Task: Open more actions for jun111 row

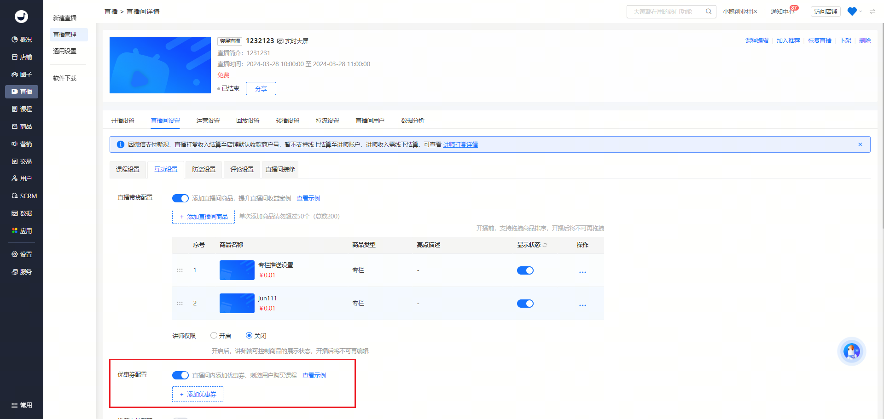Action: pos(582,305)
